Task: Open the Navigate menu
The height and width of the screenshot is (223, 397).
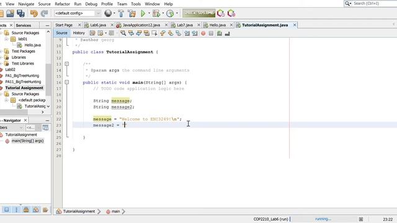Action: [x=26, y=4]
